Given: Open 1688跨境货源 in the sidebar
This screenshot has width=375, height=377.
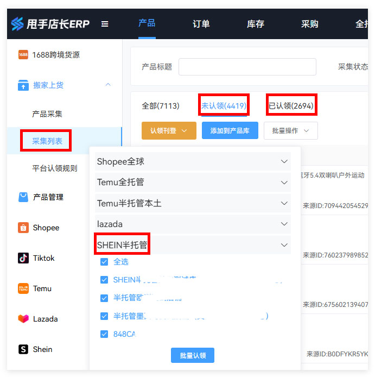Looking at the screenshot, I should click(x=56, y=55).
